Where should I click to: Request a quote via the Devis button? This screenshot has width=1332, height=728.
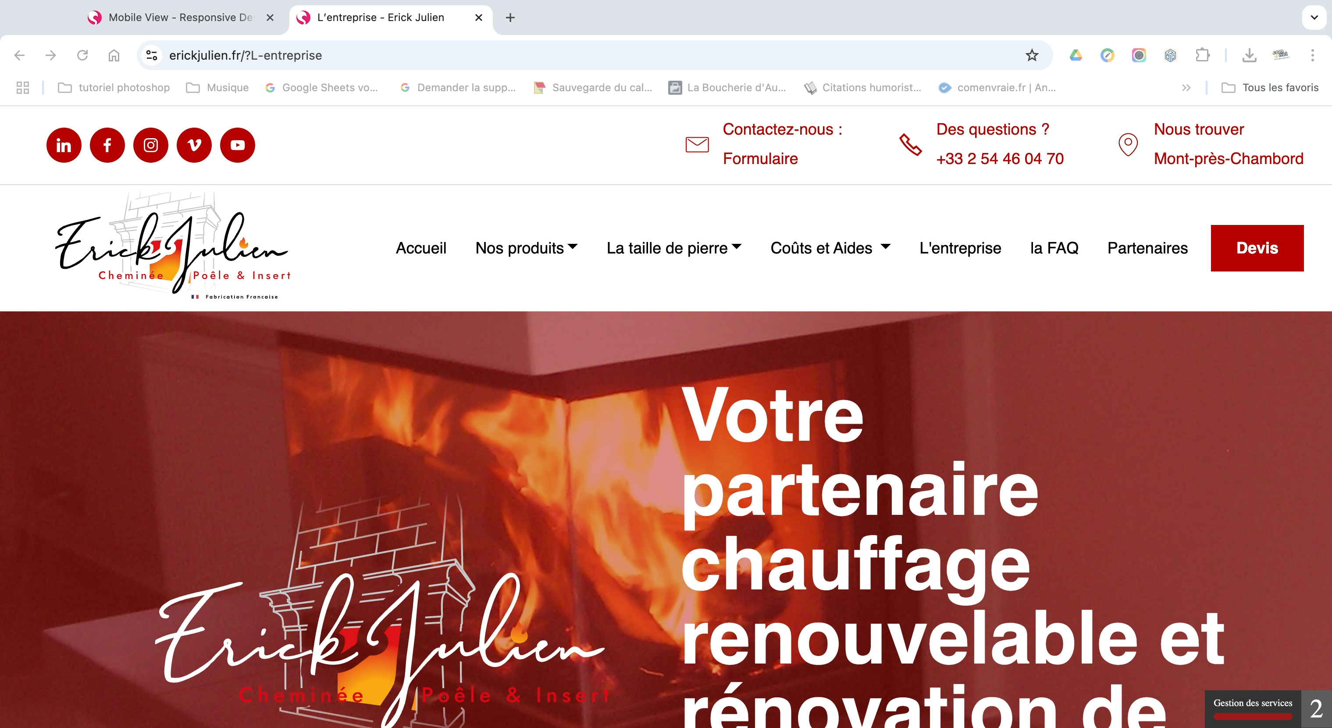1257,248
